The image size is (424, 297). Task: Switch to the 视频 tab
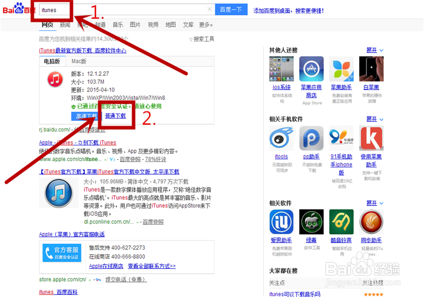point(153,25)
